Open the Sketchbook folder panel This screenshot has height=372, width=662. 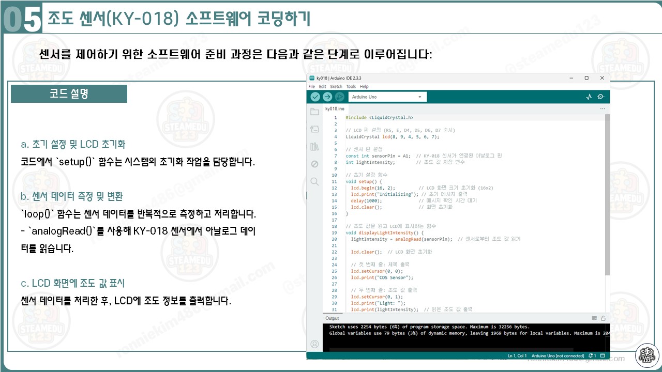314,112
